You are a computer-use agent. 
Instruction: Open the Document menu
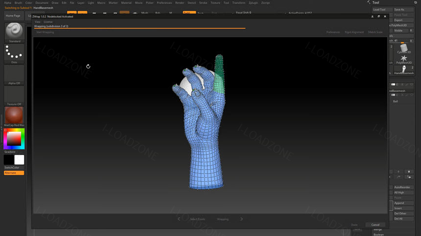(42, 2)
